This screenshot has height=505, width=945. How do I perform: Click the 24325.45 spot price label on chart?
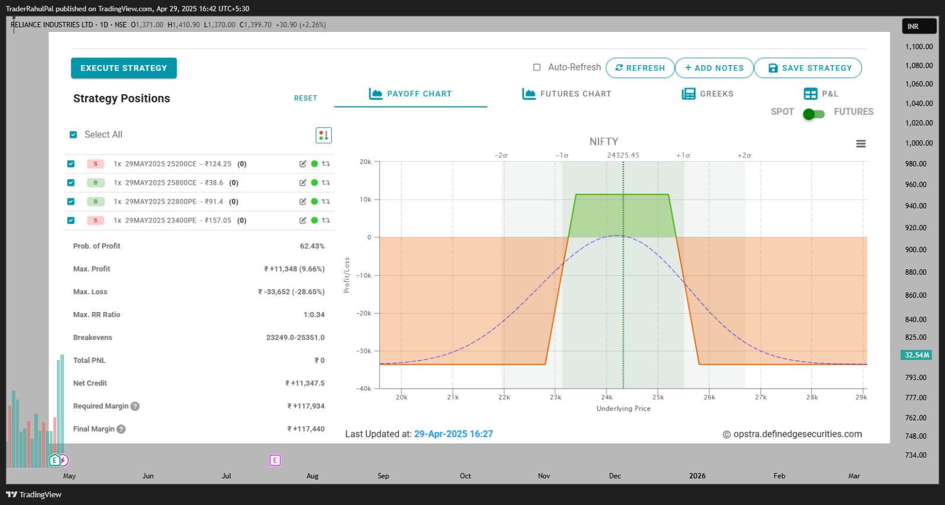click(623, 155)
